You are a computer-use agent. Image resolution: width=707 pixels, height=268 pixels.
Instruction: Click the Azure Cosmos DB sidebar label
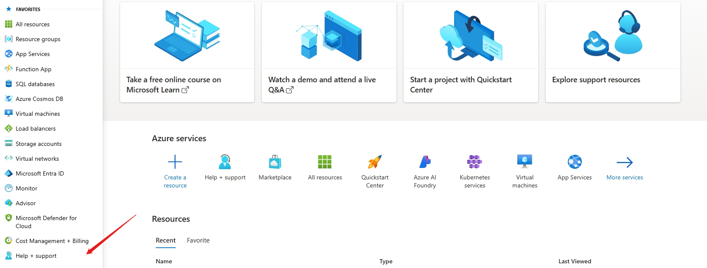pos(39,99)
